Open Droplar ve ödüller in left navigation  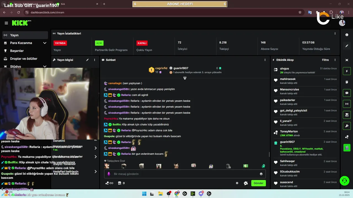pyautogui.click(x=25, y=59)
